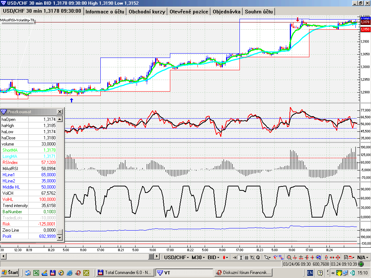The image size is (371, 278).
Task: Click the green connection status indicator
Action: pos(361,264)
